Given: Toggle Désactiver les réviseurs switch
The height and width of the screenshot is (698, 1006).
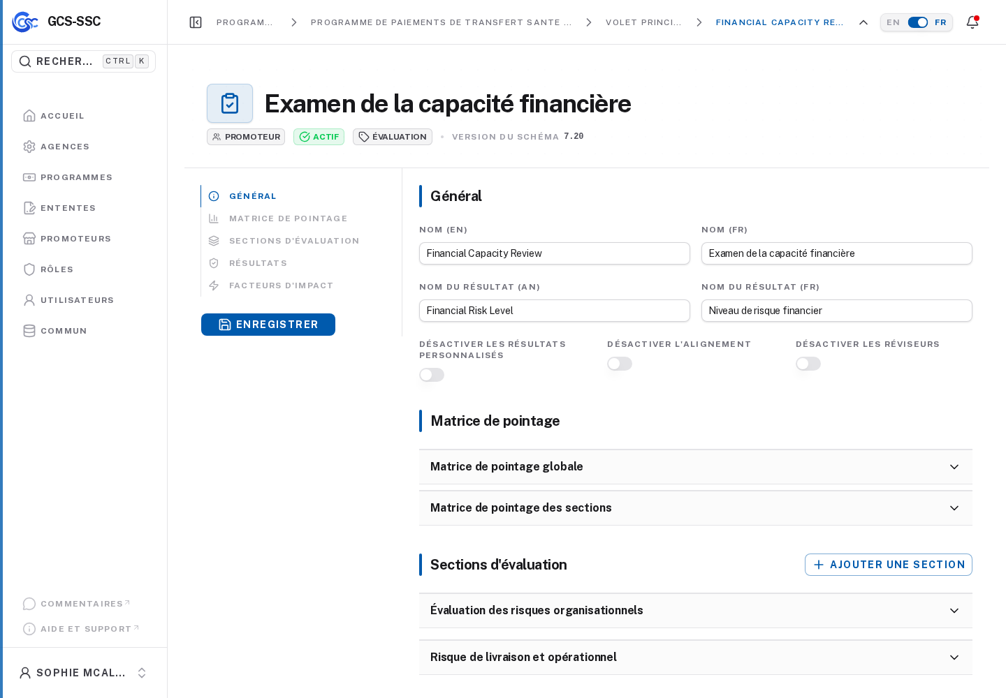Looking at the screenshot, I should tap(808, 364).
